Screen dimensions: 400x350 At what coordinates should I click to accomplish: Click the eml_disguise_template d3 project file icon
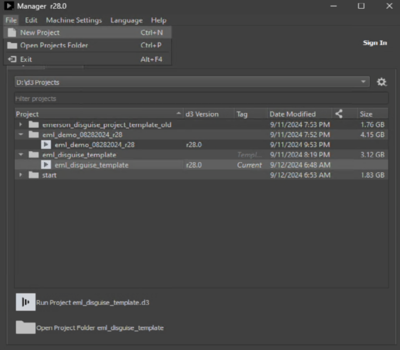tap(46, 165)
